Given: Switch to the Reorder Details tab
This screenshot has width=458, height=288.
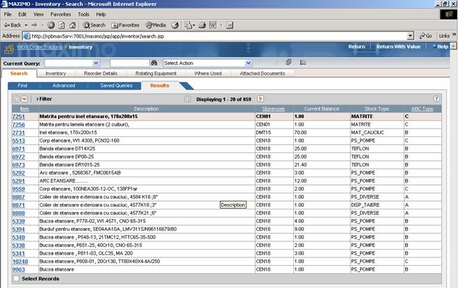Looking at the screenshot, I should pyautogui.click(x=101, y=73).
